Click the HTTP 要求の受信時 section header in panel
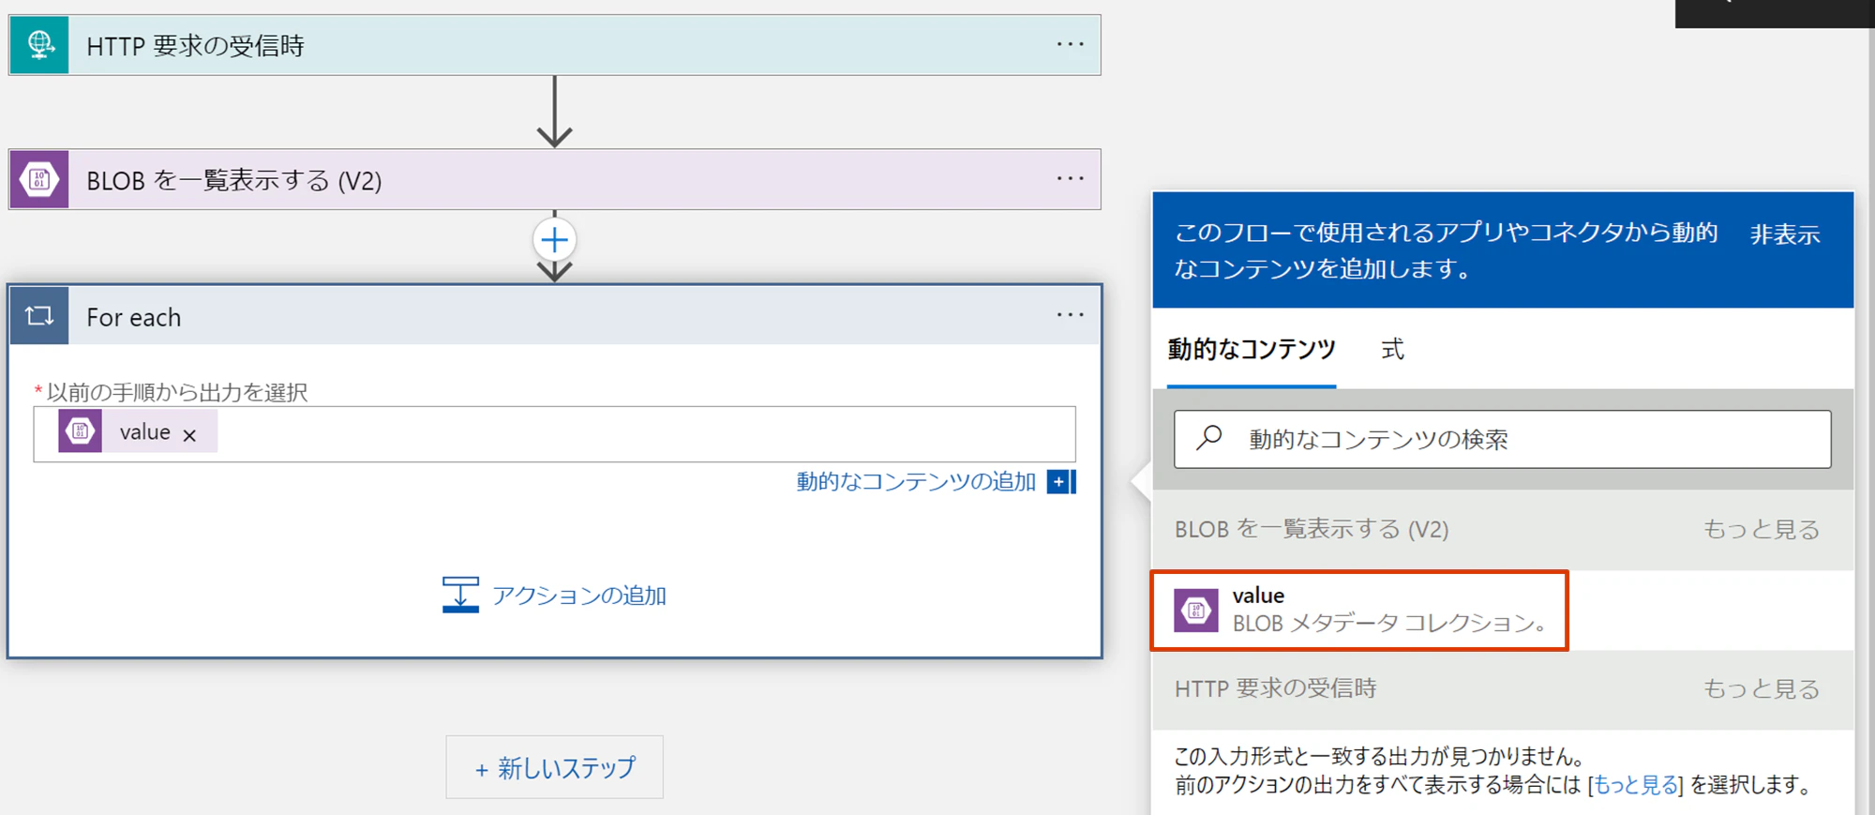 (1276, 688)
